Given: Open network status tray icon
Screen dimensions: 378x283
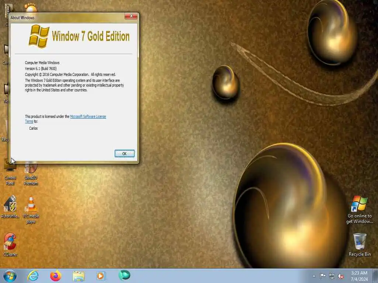Looking at the screenshot, I should 332,276.
